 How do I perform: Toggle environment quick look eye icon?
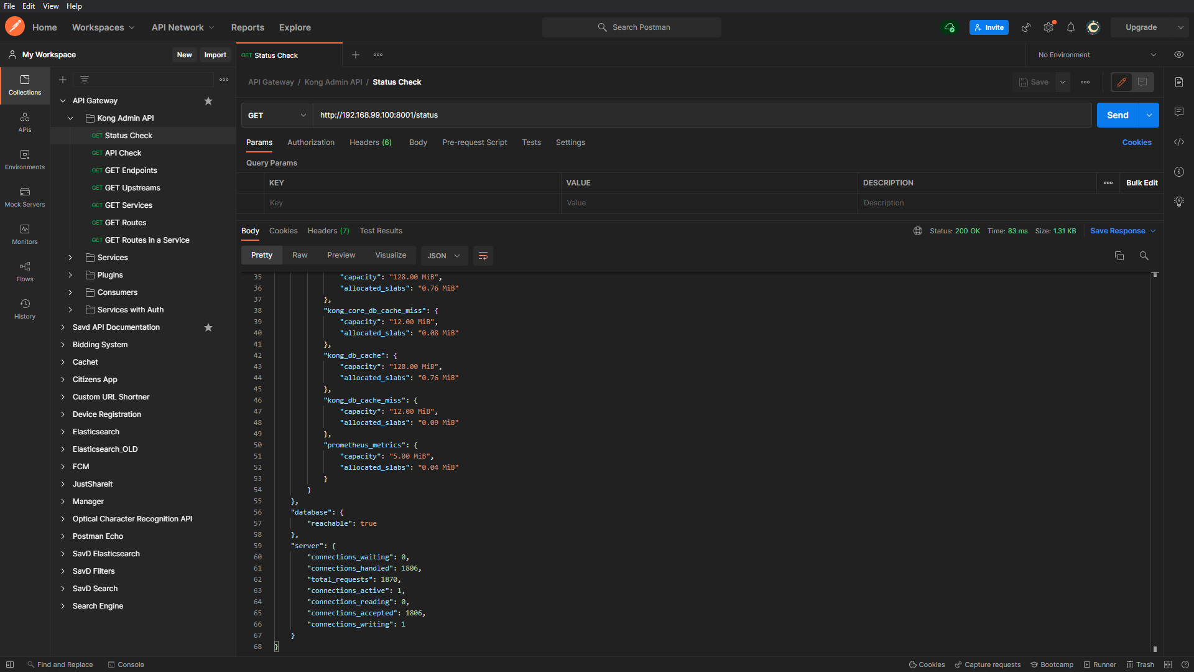(x=1178, y=55)
